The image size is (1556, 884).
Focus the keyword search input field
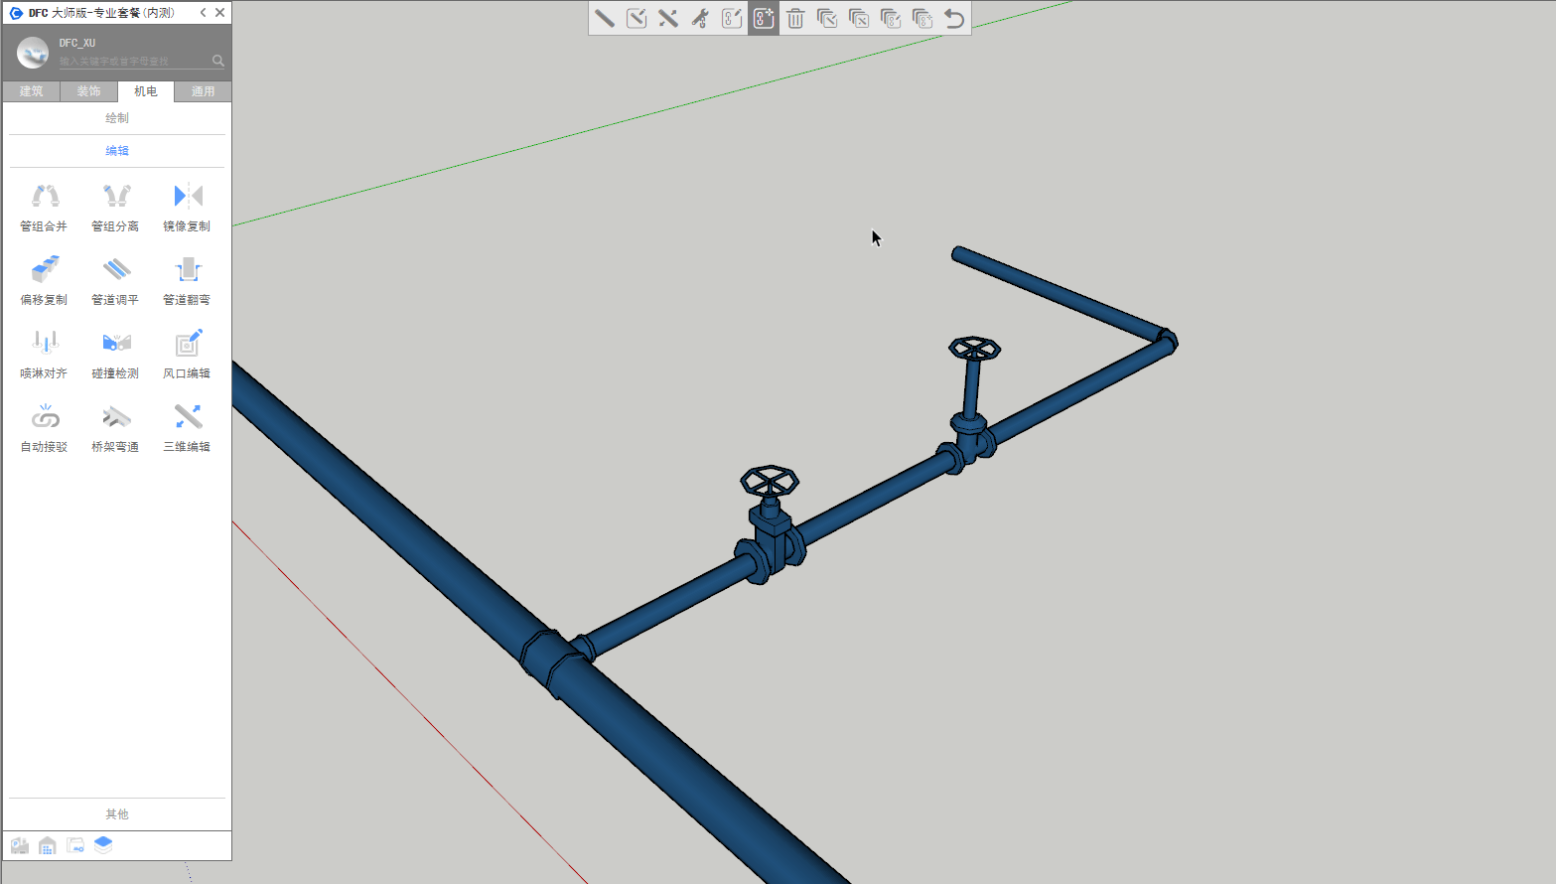click(x=132, y=62)
